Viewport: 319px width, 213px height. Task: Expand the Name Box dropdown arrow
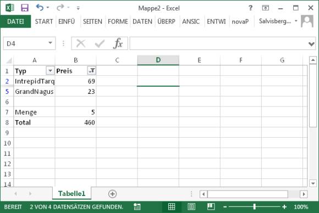(50, 43)
